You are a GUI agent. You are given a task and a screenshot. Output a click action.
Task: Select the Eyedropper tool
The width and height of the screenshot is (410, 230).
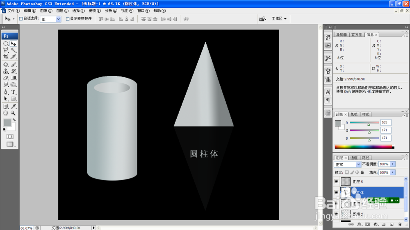point(14,106)
